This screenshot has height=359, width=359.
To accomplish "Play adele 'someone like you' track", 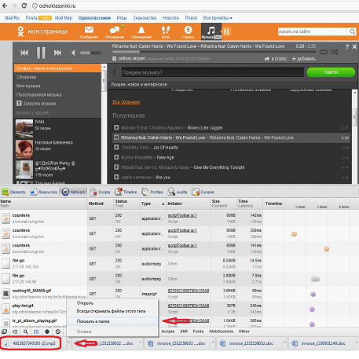I will (116, 178).
